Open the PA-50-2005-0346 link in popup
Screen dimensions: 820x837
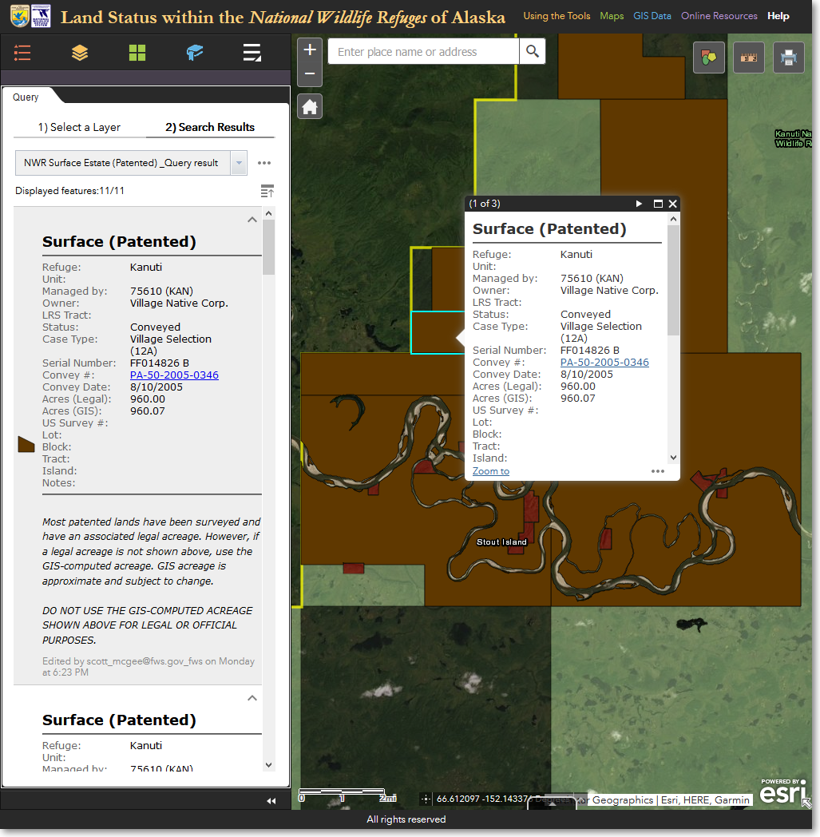coord(604,363)
